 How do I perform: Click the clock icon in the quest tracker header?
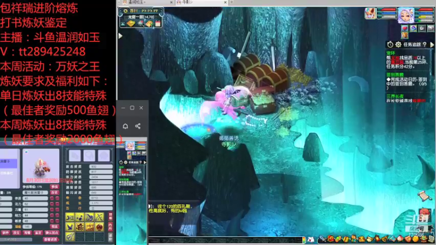click(x=390, y=45)
